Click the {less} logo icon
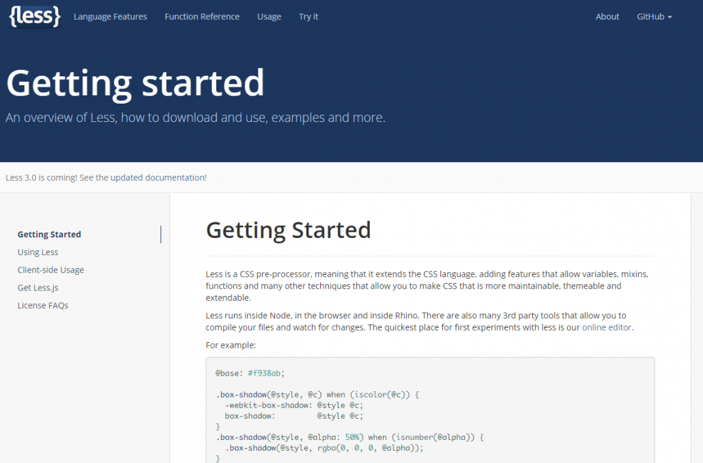This screenshot has height=463, width=703. coord(35,16)
